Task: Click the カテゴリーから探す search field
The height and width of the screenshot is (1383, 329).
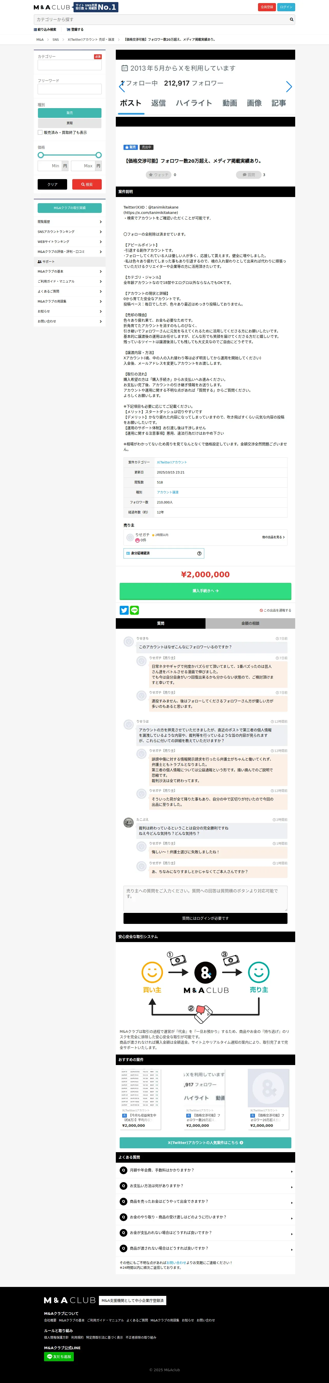Action: click(161, 19)
